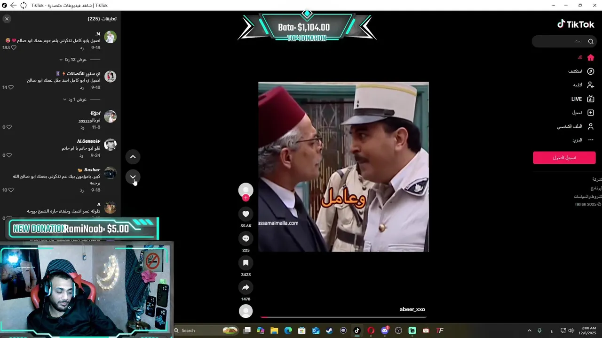602x338 pixels.
Task: Open the 4K downloader taskbar icon
Action: tap(343, 330)
